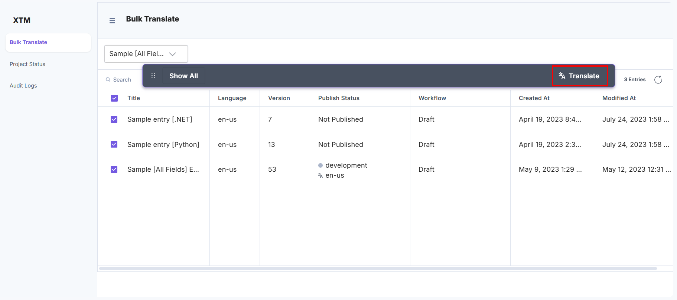Click Draft workflow in the Python row
The width and height of the screenshot is (677, 300).
click(x=426, y=145)
